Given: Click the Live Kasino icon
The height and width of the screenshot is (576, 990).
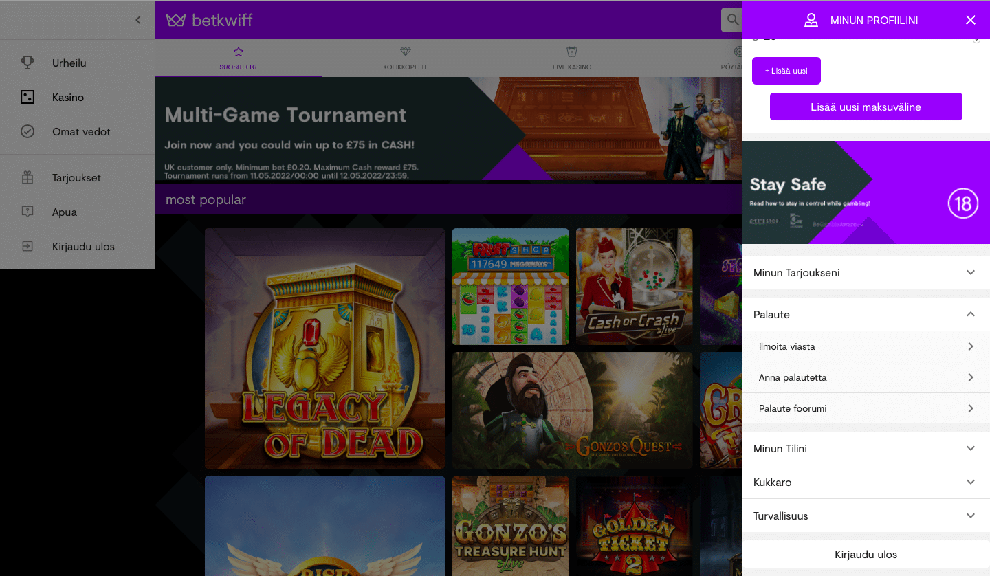Looking at the screenshot, I should point(572,52).
